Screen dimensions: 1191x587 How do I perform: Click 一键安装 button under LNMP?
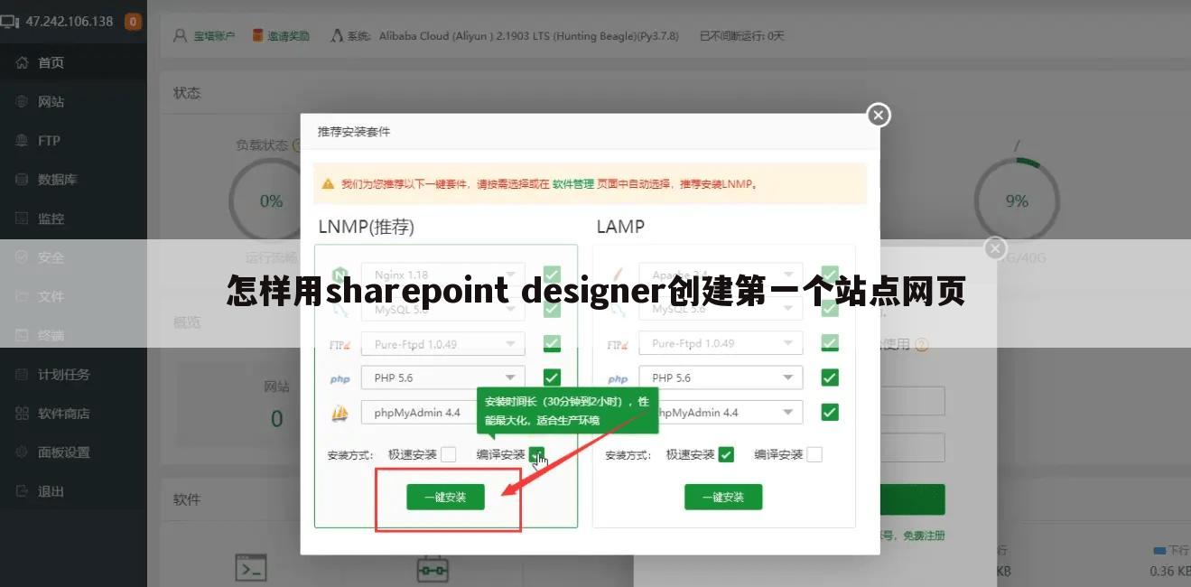coord(445,497)
